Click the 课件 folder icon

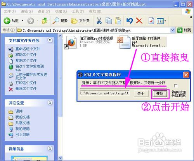point(11,112)
